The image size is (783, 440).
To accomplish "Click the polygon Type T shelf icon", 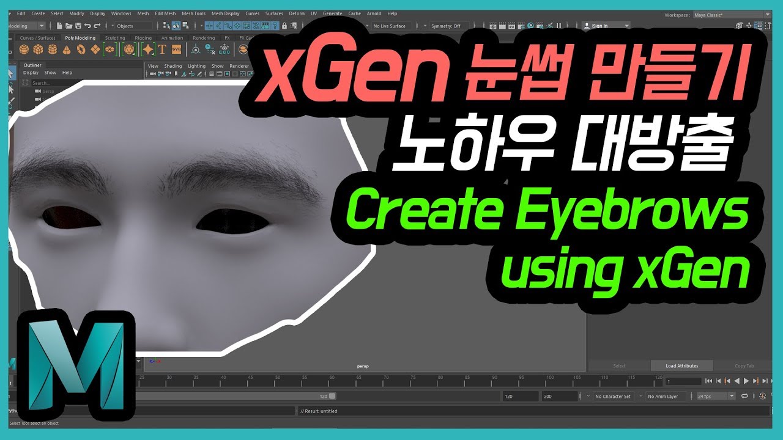I will coord(162,50).
